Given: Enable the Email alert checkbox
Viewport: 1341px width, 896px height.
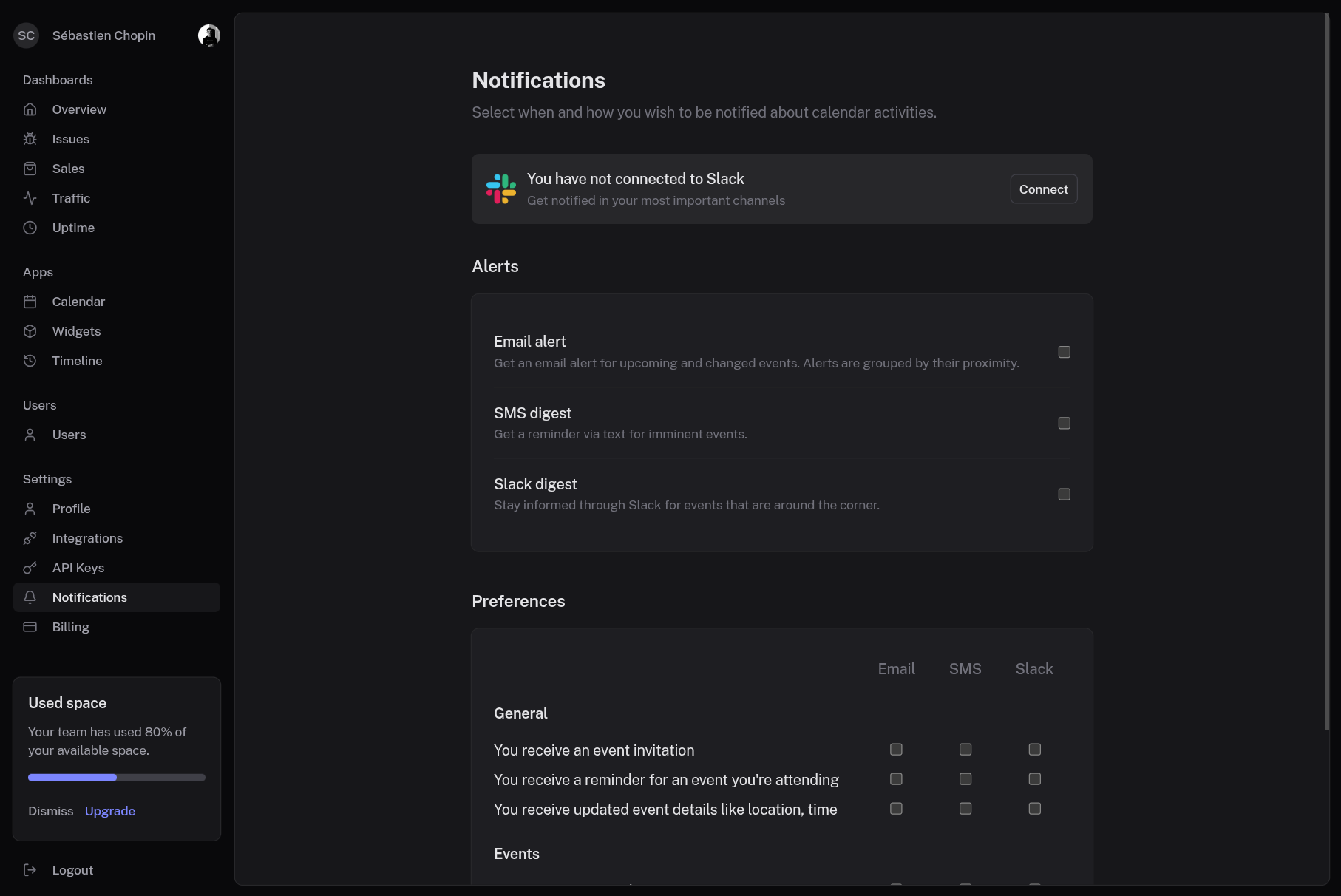Looking at the screenshot, I should (1064, 352).
